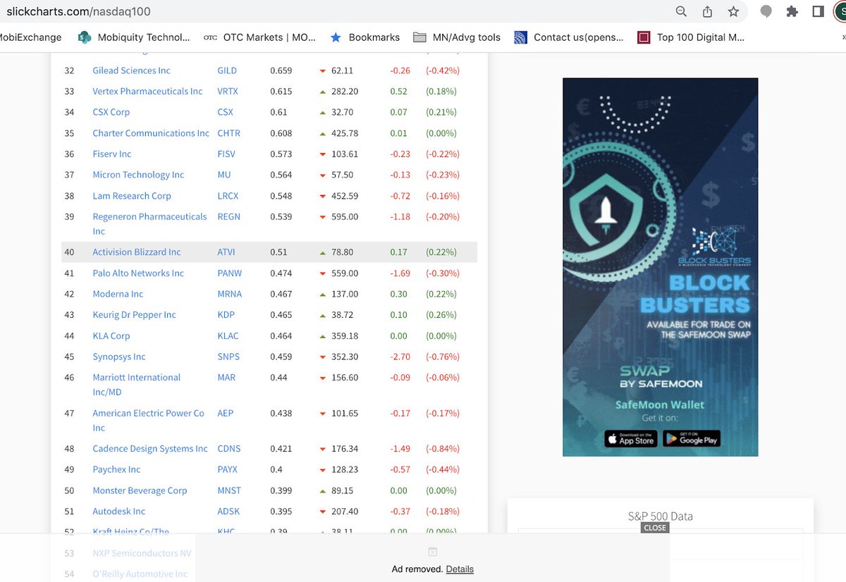Open Autodesk Inc company link
The image size is (846, 582).
(x=118, y=512)
